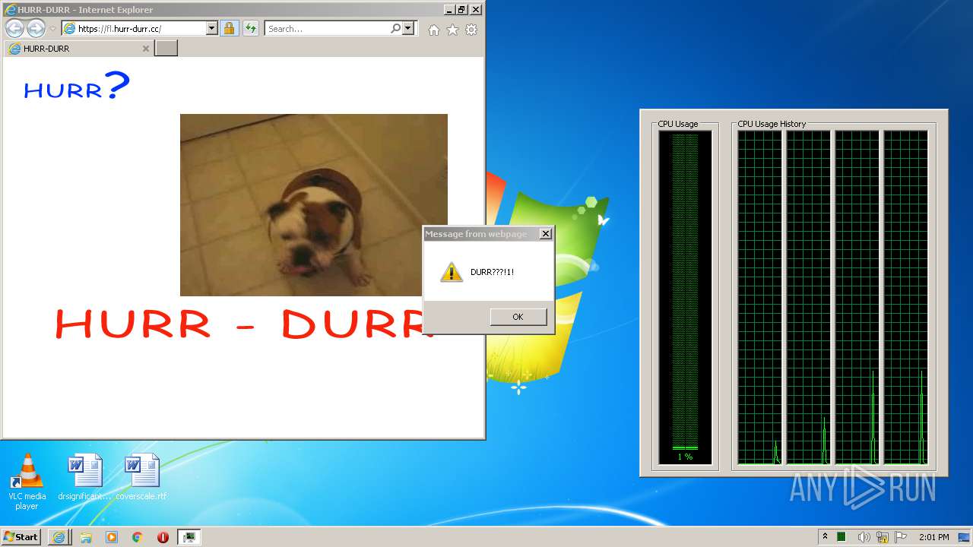Click the first CPU Usage History graph

pos(759,297)
